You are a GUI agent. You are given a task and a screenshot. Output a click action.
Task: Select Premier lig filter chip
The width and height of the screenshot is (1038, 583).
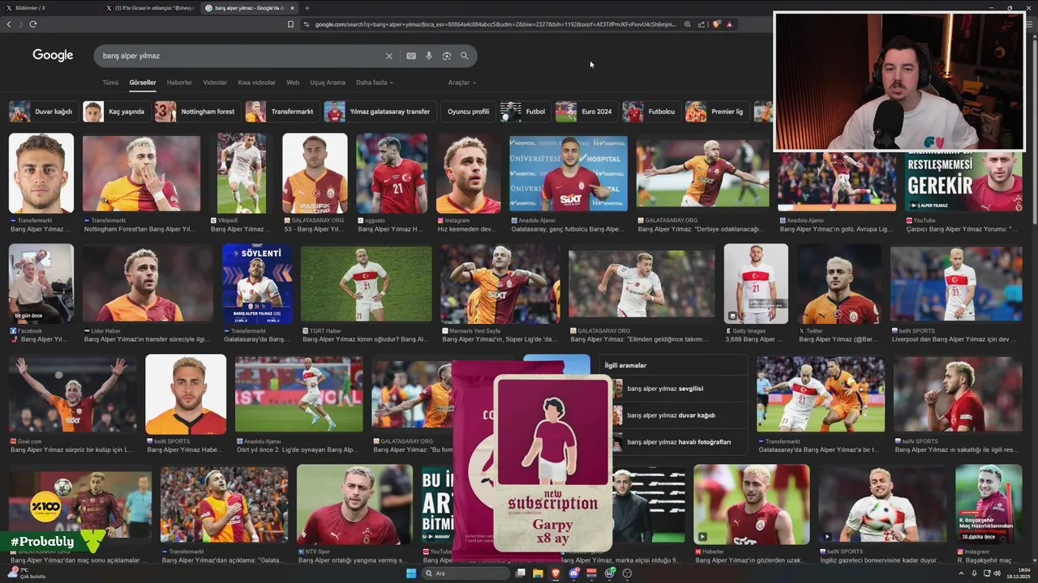click(x=717, y=112)
